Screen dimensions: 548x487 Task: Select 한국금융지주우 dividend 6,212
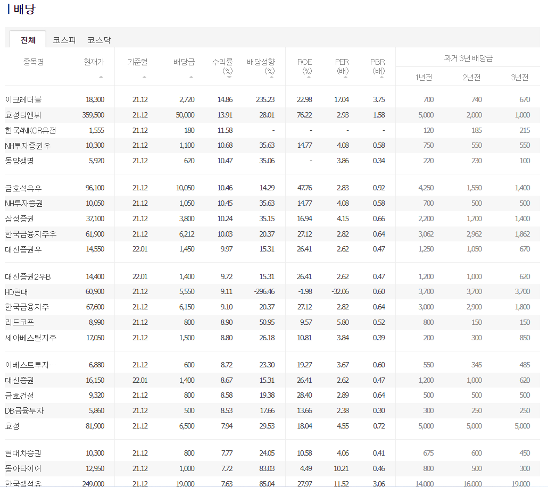click(187, 234)
